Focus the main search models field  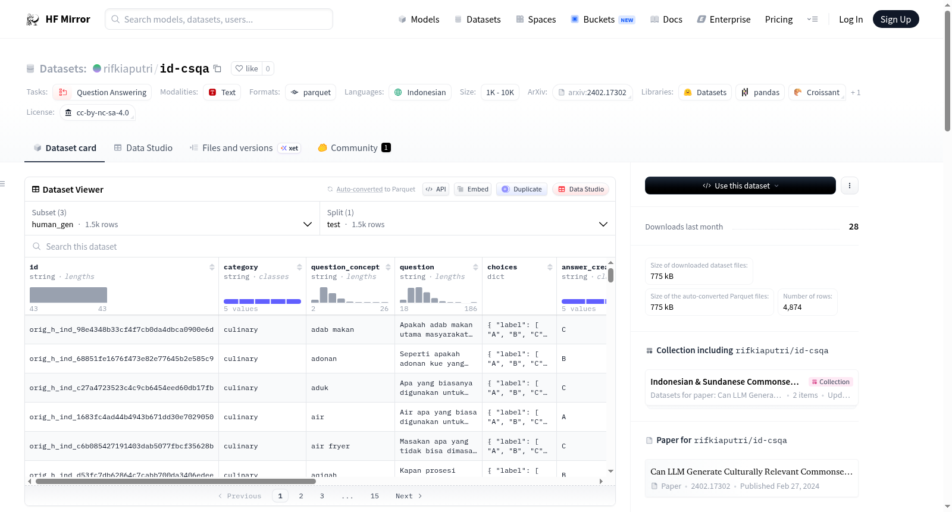click(219, 19)
